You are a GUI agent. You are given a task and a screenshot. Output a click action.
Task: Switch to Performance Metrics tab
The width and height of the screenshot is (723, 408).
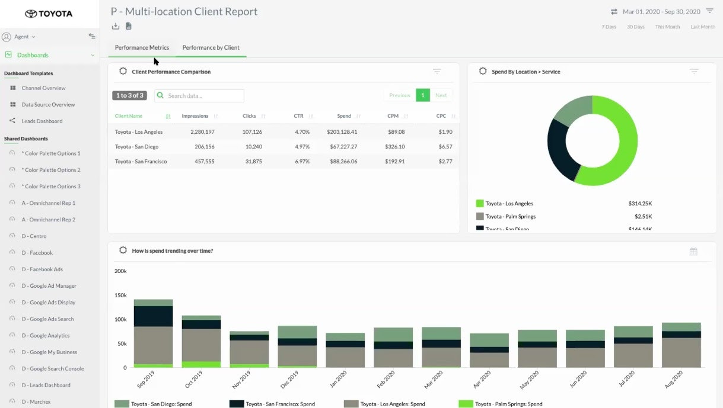pos(142,47)
